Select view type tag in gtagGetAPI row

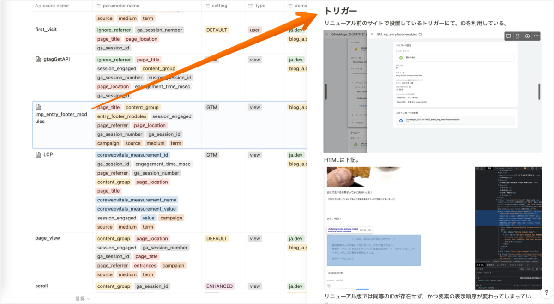coord(255,60)
